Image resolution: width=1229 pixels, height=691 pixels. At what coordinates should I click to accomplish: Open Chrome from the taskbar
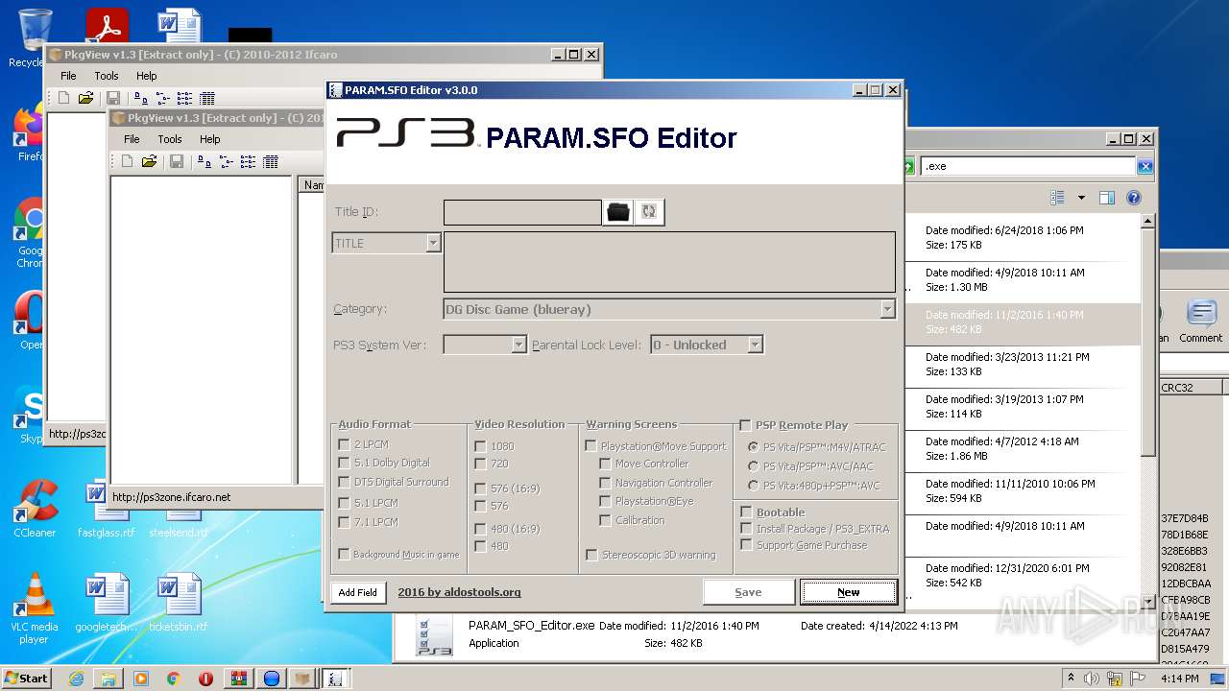(x=173, y=678)
